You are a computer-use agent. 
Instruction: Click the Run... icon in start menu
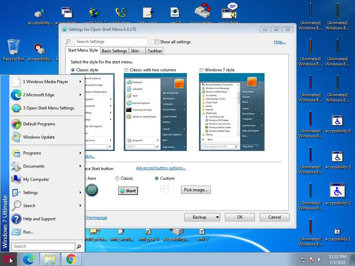(x=16, y=232)
